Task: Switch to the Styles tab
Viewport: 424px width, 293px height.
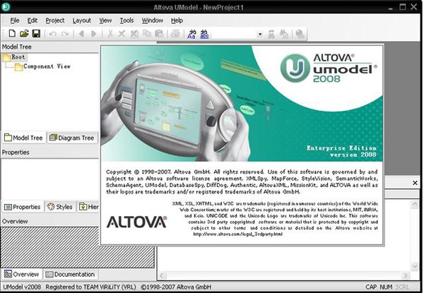Action: click(60, 207)
